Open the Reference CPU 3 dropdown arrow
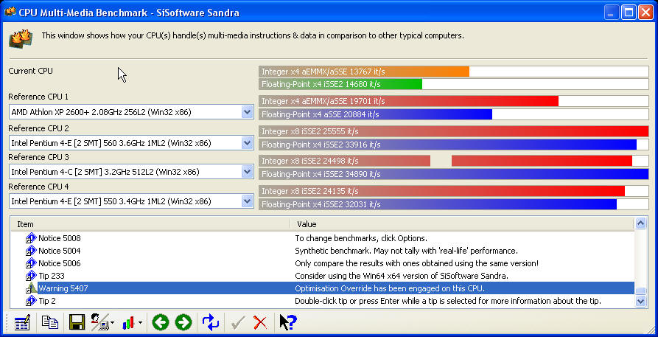This screenshot has height=337, width=658. (248, 171)
